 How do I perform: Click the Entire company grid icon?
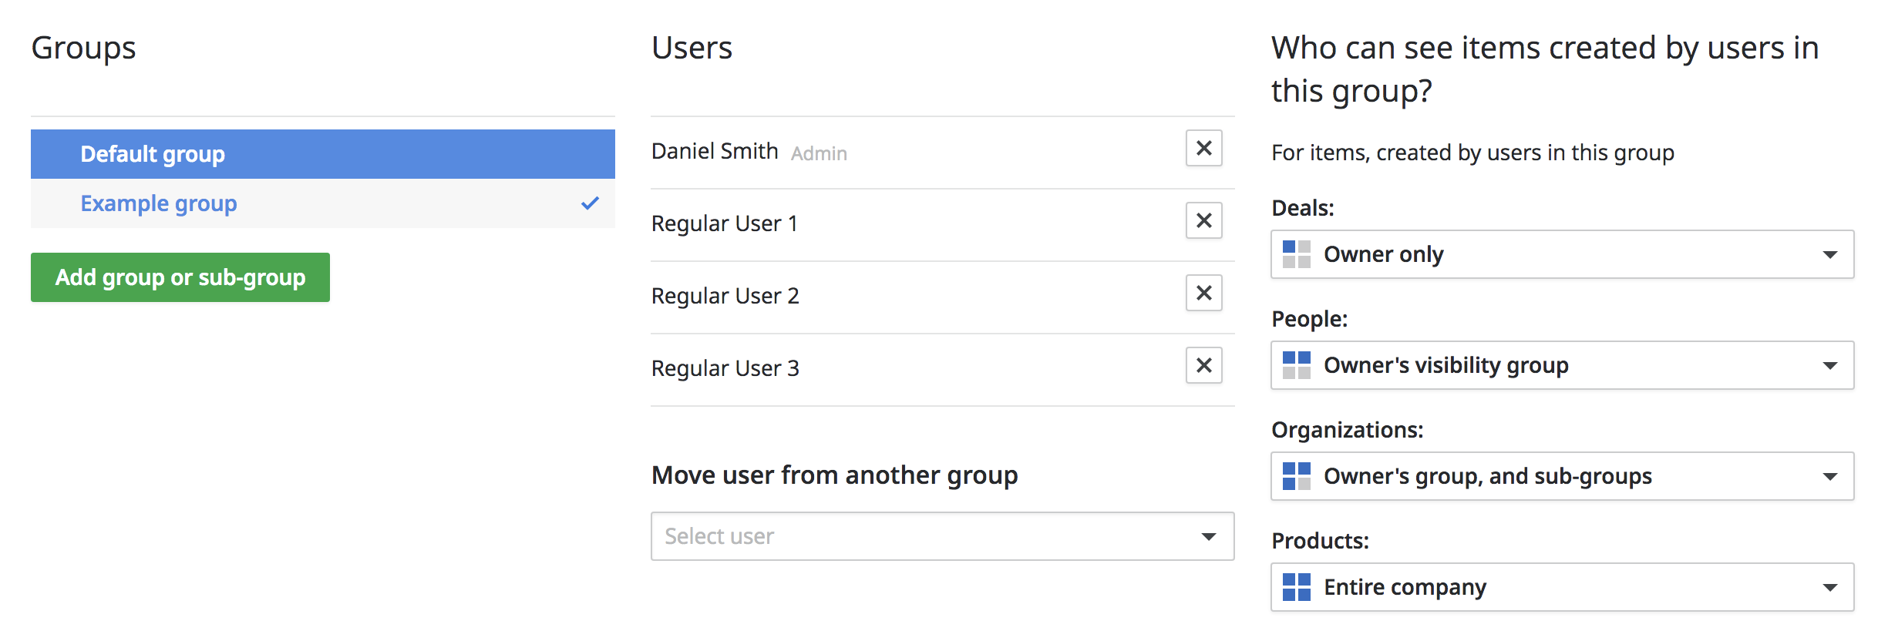point(1296,587)
